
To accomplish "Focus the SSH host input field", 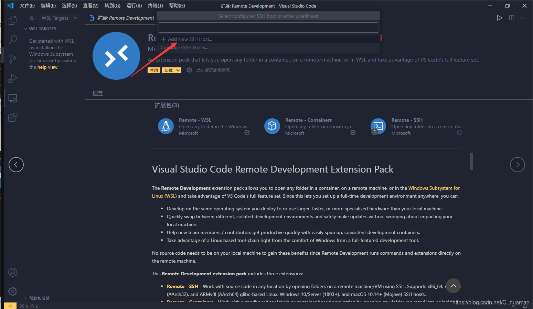I will [x=268, y=27].
